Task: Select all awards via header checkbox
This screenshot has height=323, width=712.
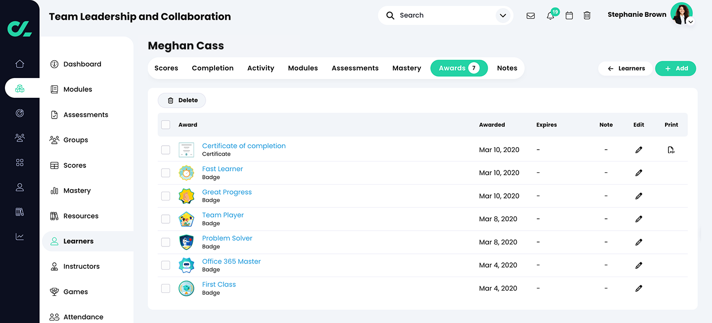Action: (166, 125)
